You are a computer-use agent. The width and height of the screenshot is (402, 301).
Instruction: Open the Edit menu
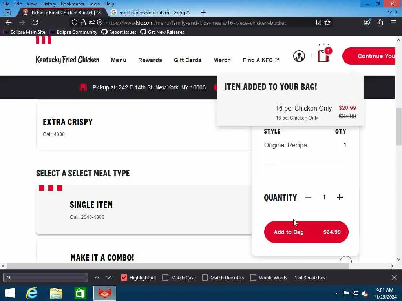point(18,4)
